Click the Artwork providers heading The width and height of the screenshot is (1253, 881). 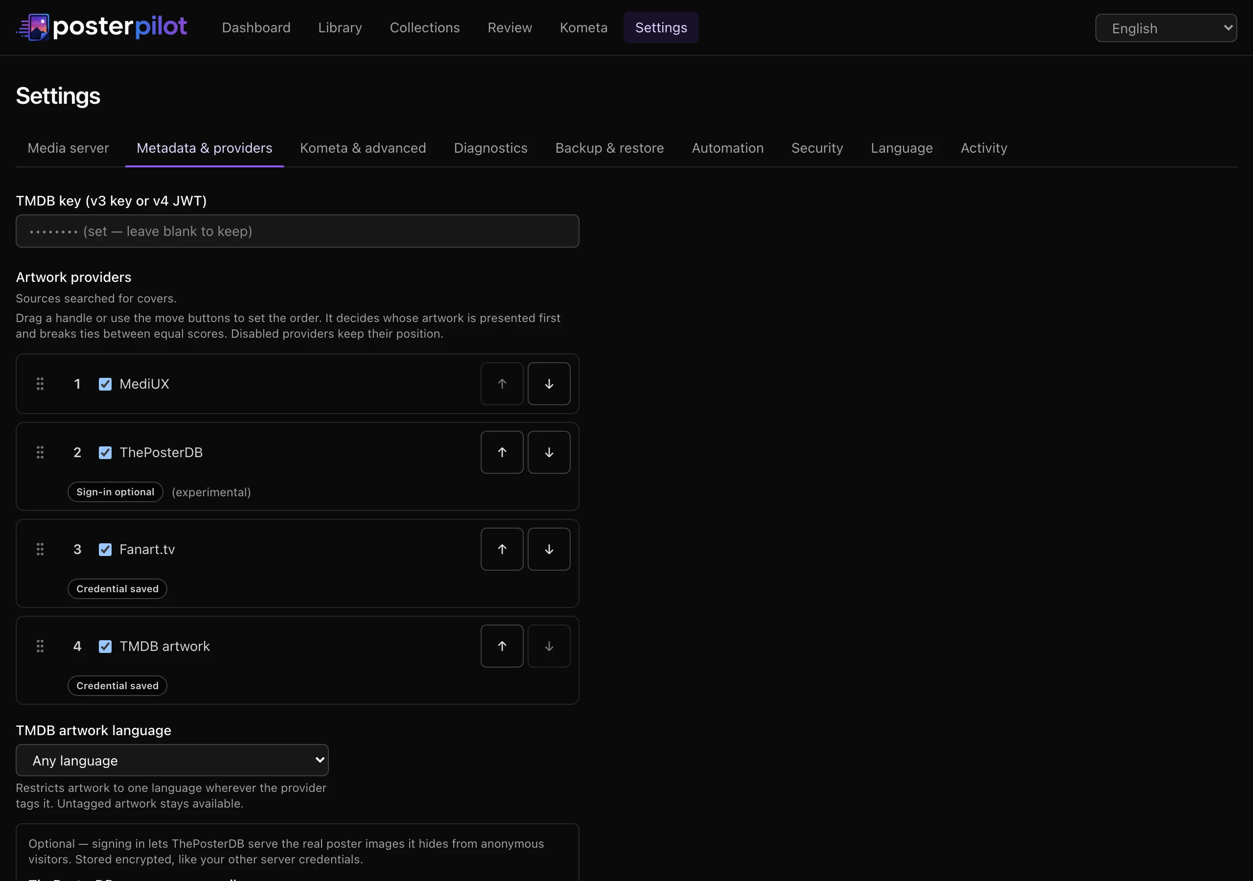74,278
